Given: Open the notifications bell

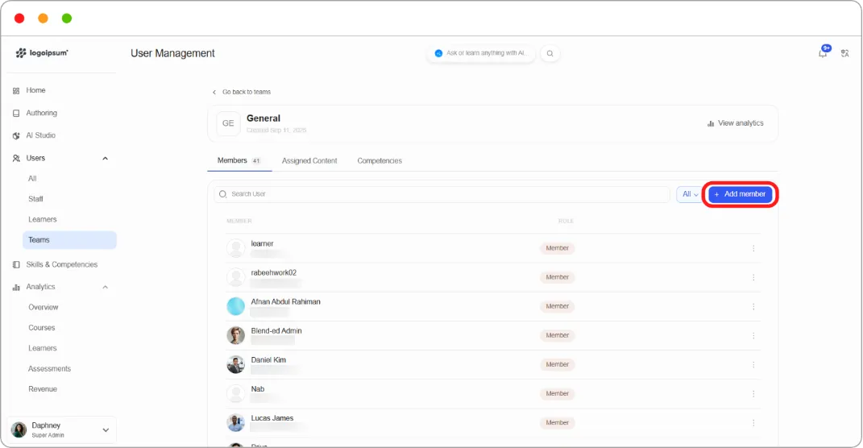Looking at the screenshot, I should [823, 53].
